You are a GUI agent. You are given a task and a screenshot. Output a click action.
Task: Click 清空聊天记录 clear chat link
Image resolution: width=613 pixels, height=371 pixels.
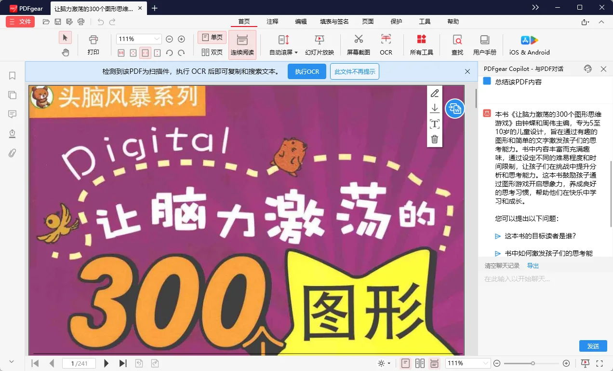coord(502,266)
